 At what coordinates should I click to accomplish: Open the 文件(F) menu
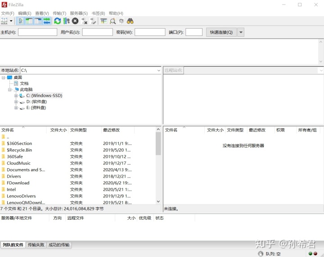(x=8, y=13)
